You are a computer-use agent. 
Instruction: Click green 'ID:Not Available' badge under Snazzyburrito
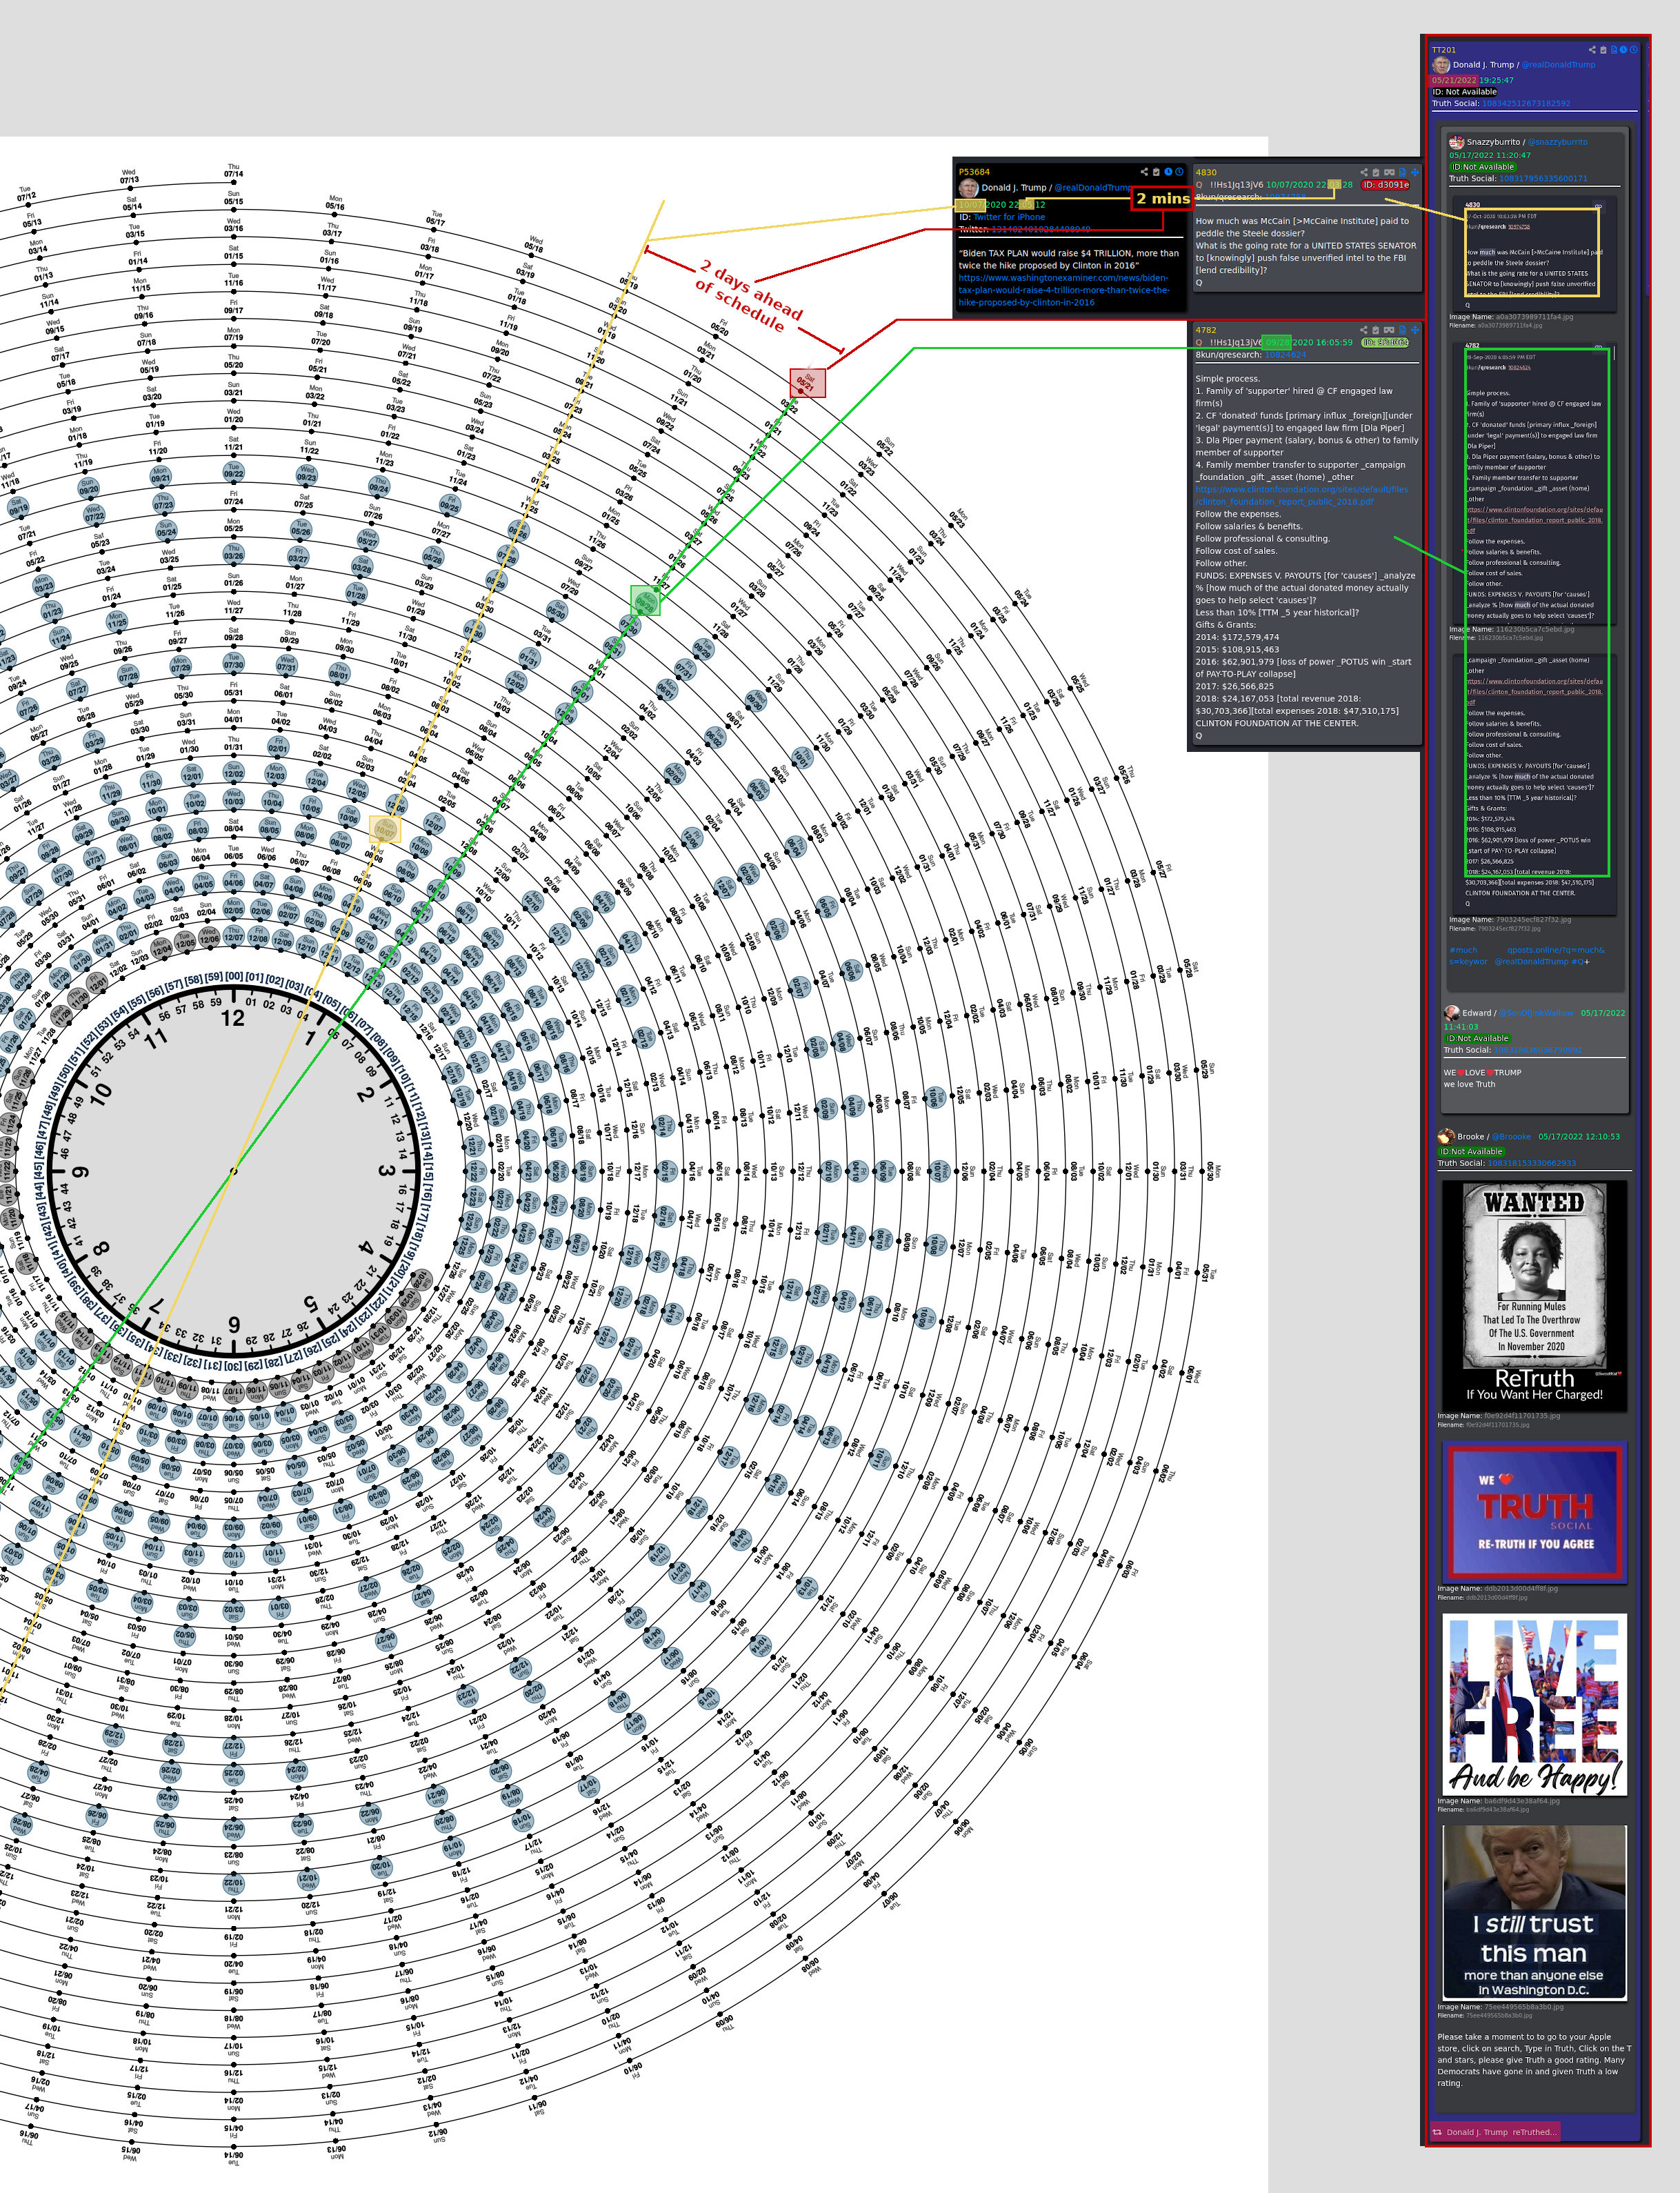[x=1483, y=167]
